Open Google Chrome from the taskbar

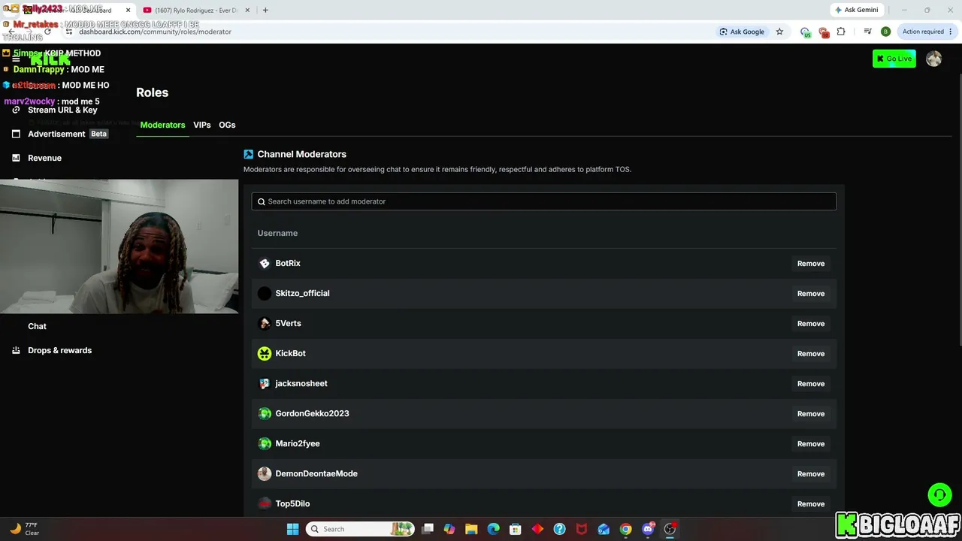point(625,529)
